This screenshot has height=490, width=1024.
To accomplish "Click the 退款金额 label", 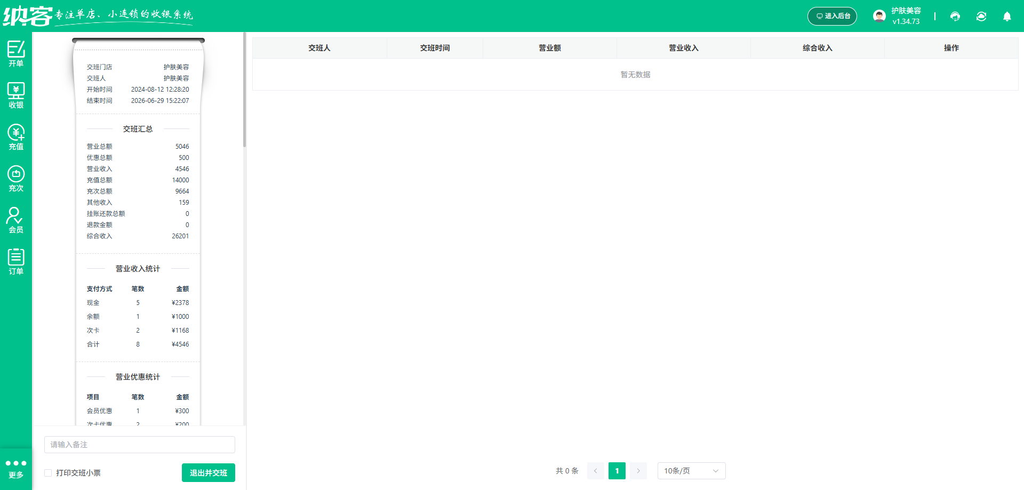I will (x=100, y=225).
